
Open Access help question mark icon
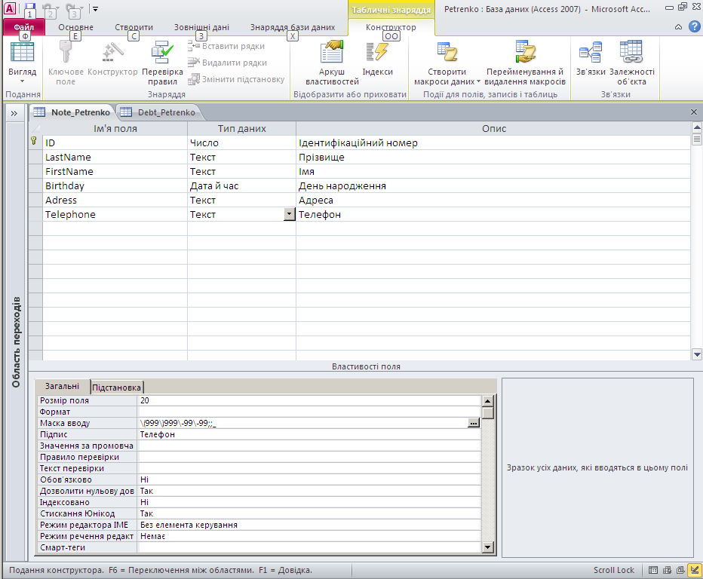[x=695, y=26]
